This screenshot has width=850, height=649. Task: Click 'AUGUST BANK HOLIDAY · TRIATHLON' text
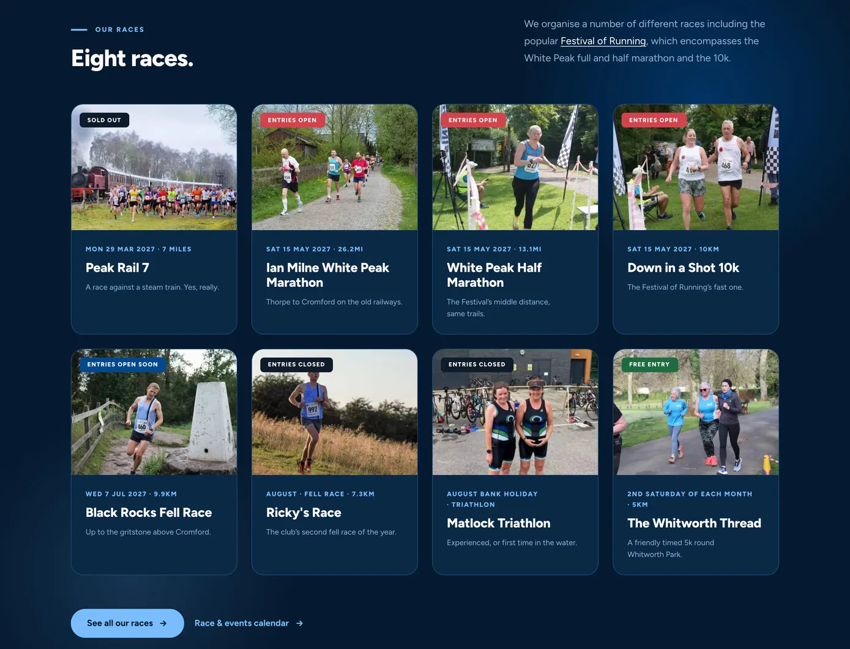[492, 499]
